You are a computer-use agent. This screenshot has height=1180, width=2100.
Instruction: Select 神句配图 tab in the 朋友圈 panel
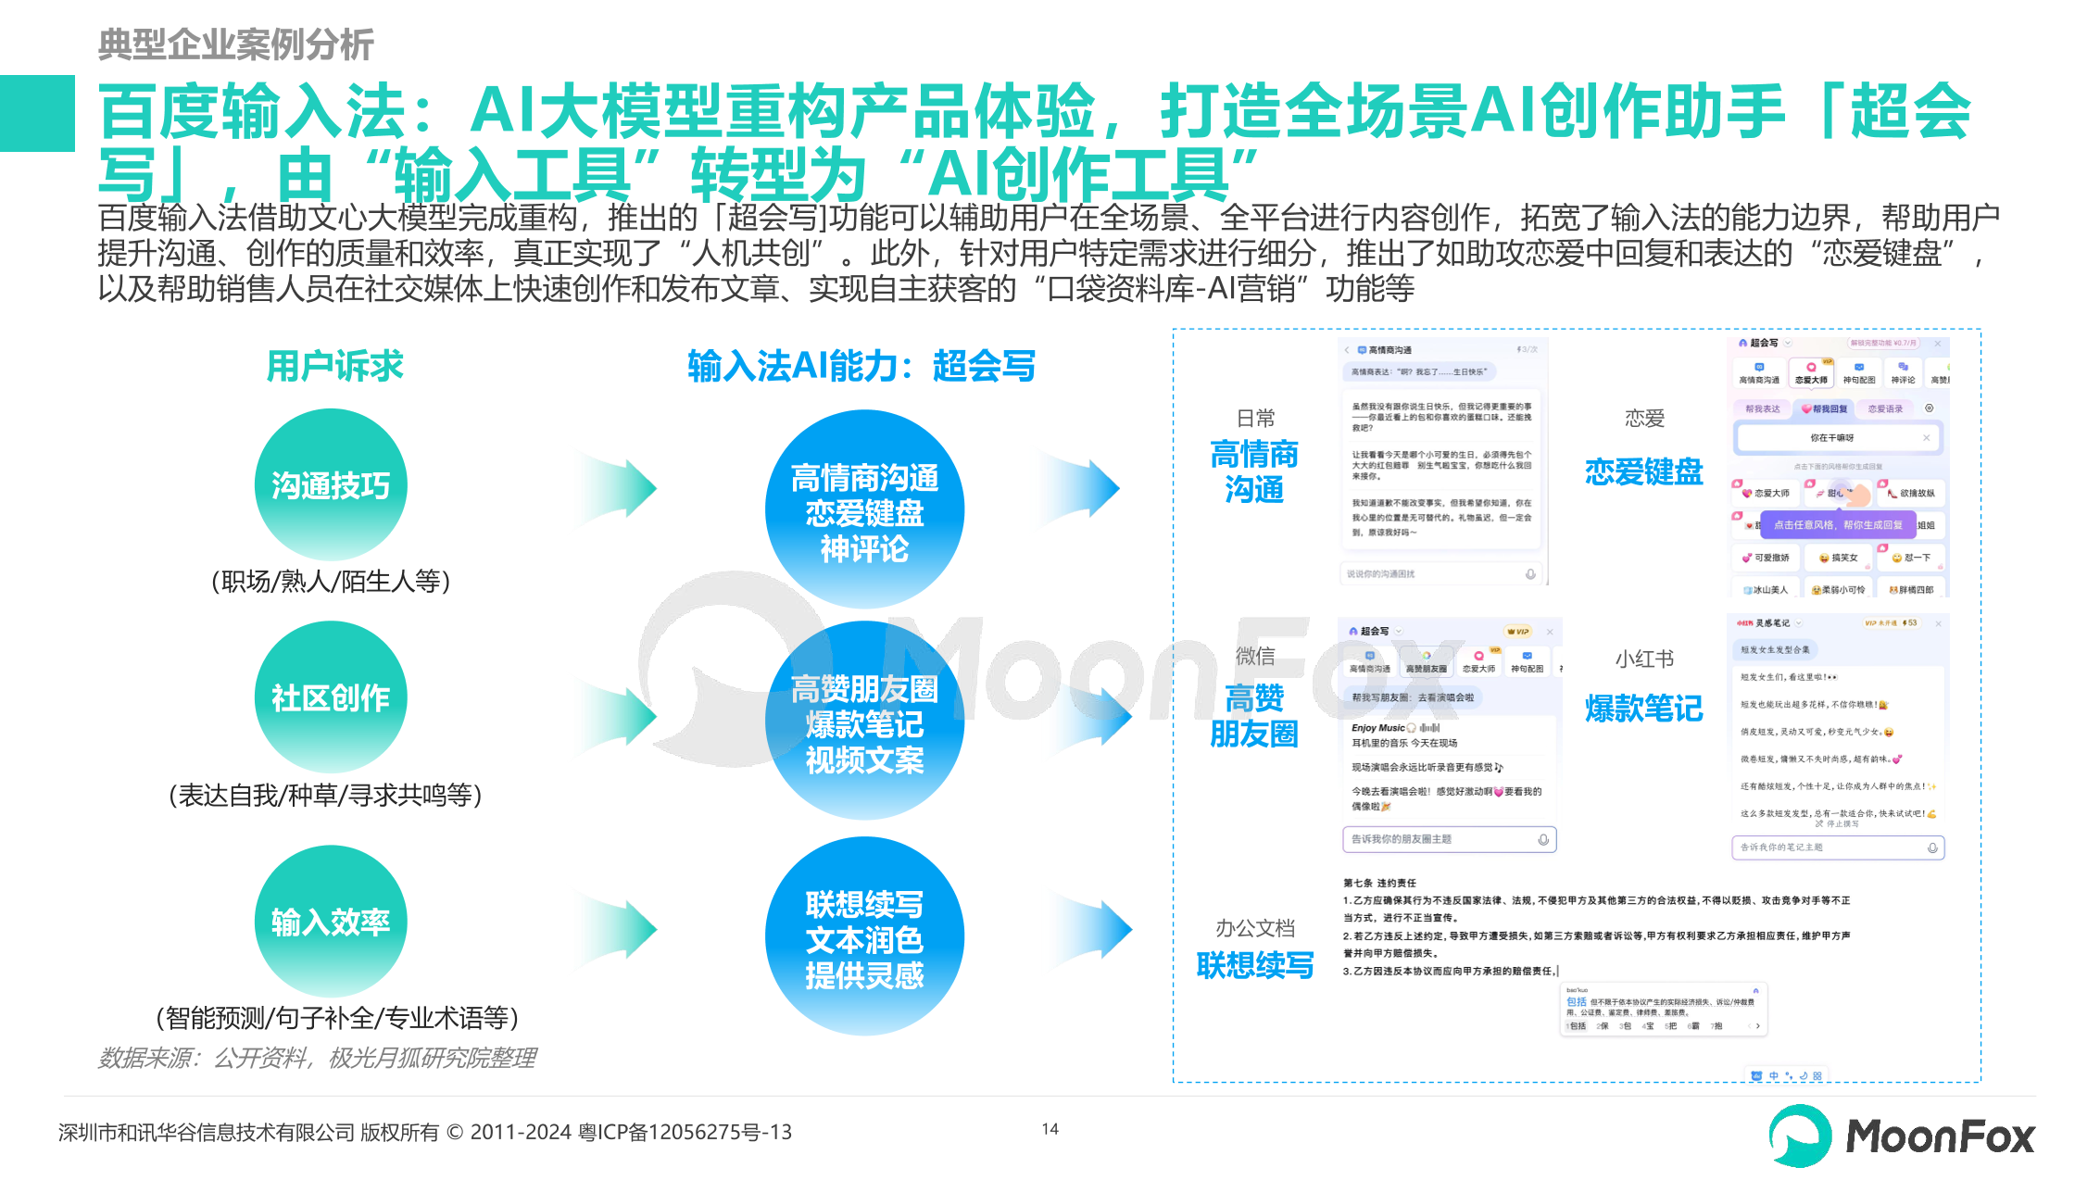pos(1528,661)
